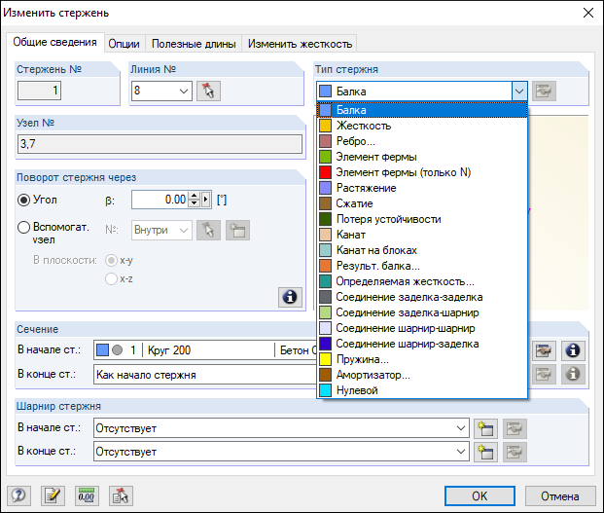Choose Пружина... from the list
Image resolution: width=604 pixels, height=513 pixels.
coord(422,359)
